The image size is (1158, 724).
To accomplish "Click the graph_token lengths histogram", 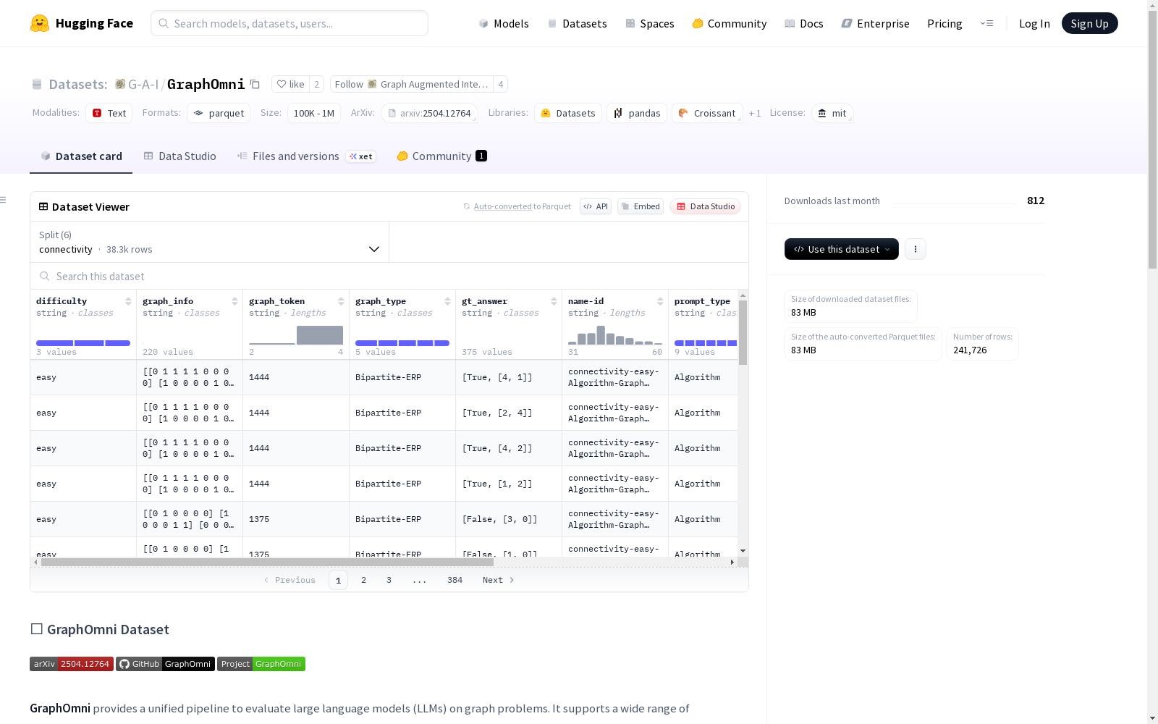I will (296, 335).
